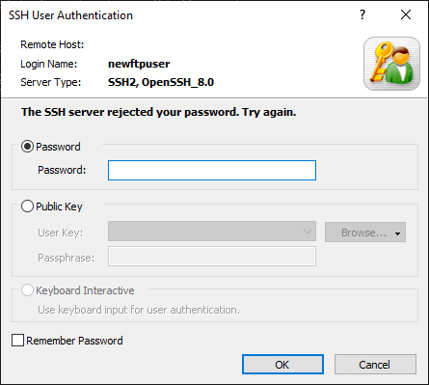
Task: Click the newftpuser login name text
Action: point(139,64)
